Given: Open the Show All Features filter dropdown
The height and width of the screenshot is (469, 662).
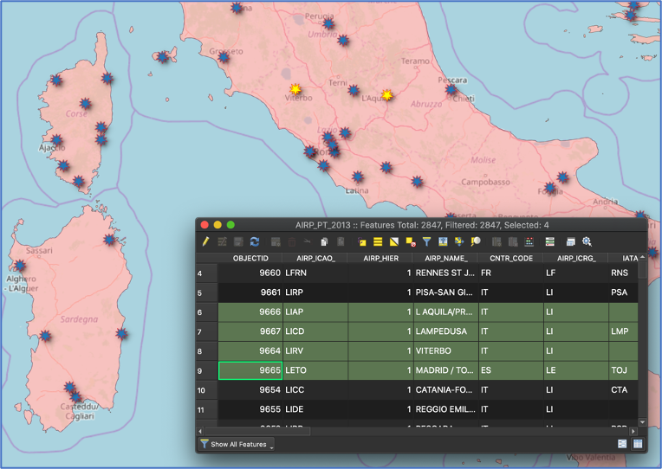Looking at the screenshot, I should pos(236,444).
